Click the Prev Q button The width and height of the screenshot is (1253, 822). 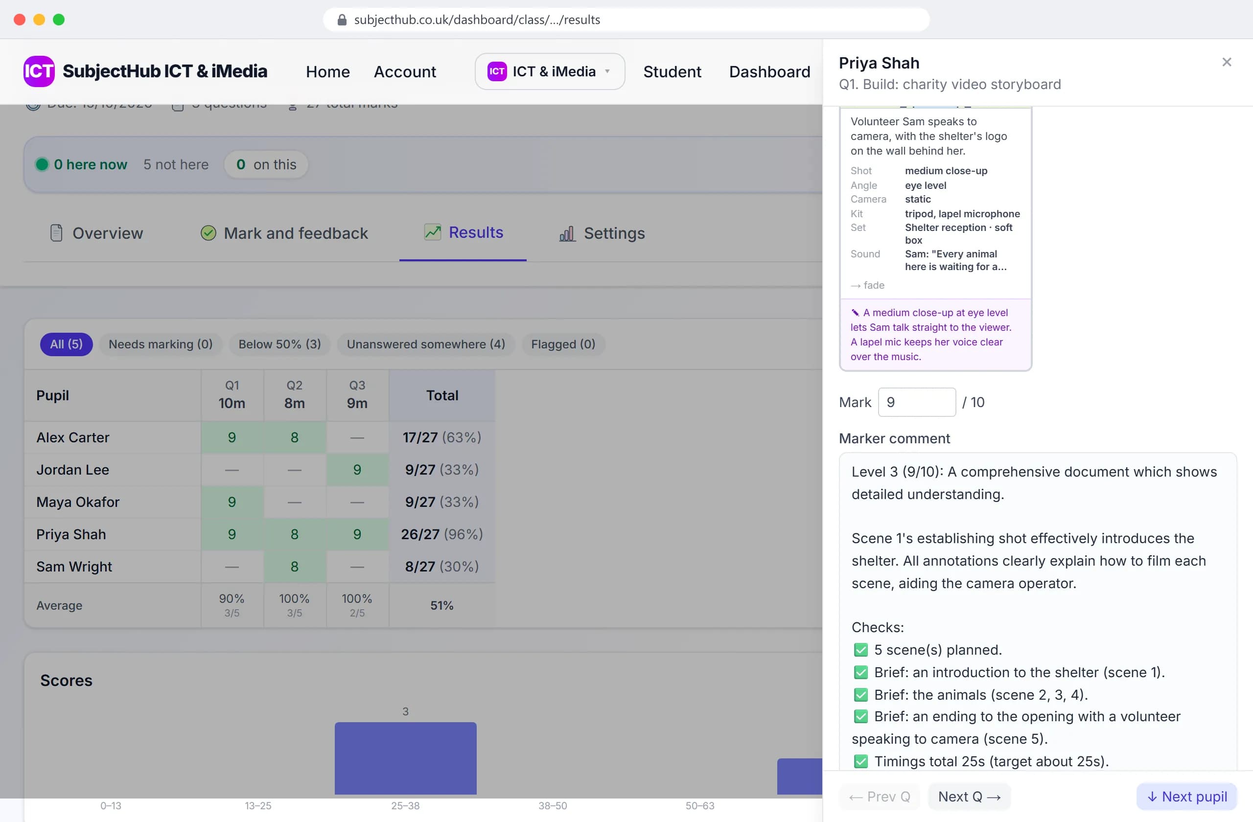[879, 797]
